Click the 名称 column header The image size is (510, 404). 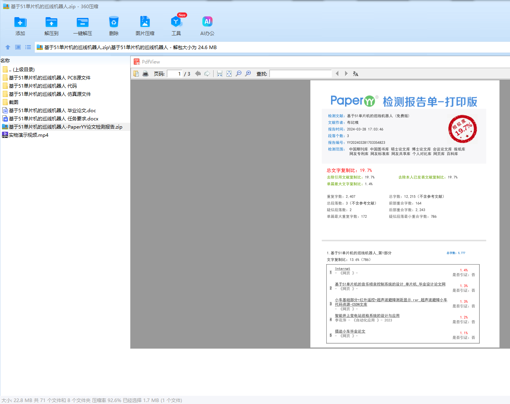point(5,60)
